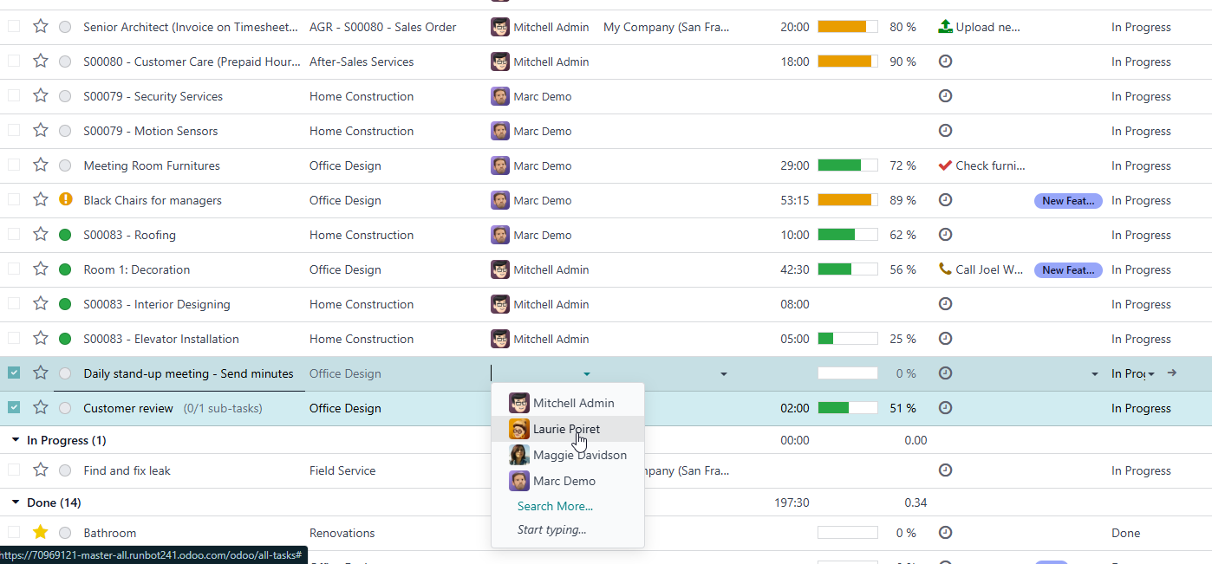1212x564 pixels.
Task: Star the Black Chairs for managers task
Action: pyautogui.click(x=41, y=200)
